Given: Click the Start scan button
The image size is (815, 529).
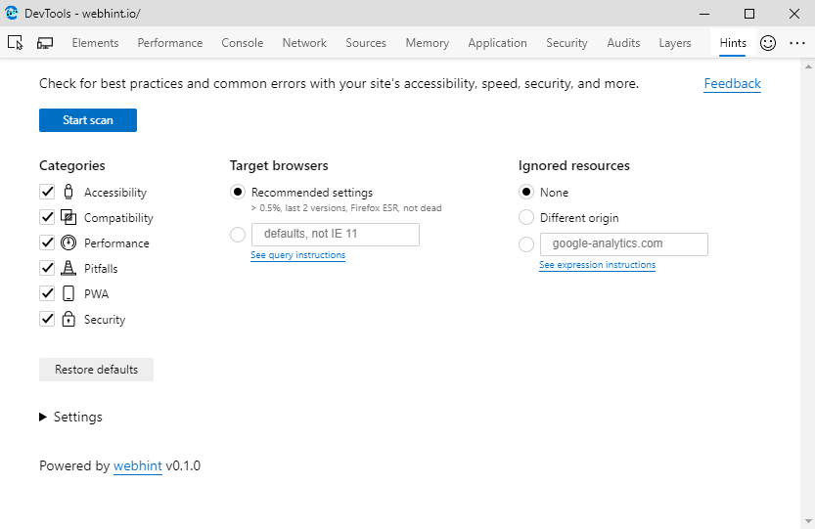Looking at the screenshot, I should coord(88,120).
